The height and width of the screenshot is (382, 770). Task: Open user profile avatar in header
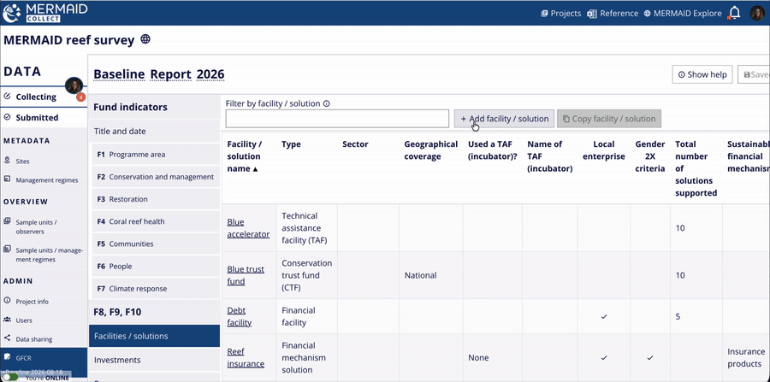tap(757, 13)
